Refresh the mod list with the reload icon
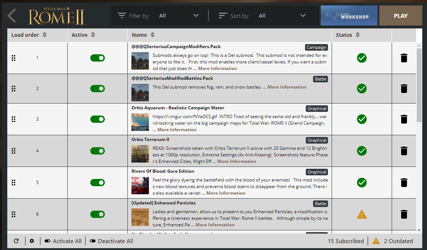The width and height of the screenshot is (427, 250). click(16, 241)
